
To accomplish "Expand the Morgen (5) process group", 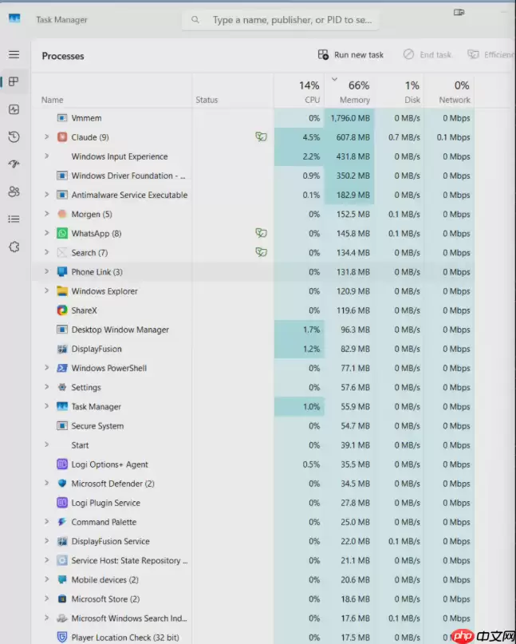I will point(46,214).
